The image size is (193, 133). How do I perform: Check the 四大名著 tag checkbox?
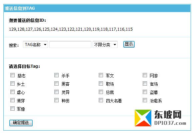(x=101, y=100)
